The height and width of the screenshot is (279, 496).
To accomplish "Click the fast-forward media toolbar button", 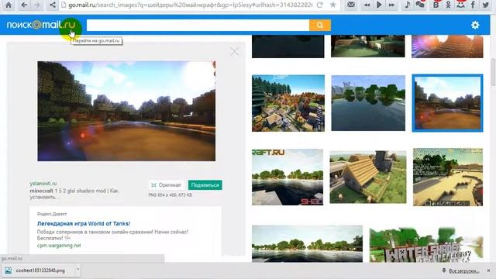I will click(391, 5).
